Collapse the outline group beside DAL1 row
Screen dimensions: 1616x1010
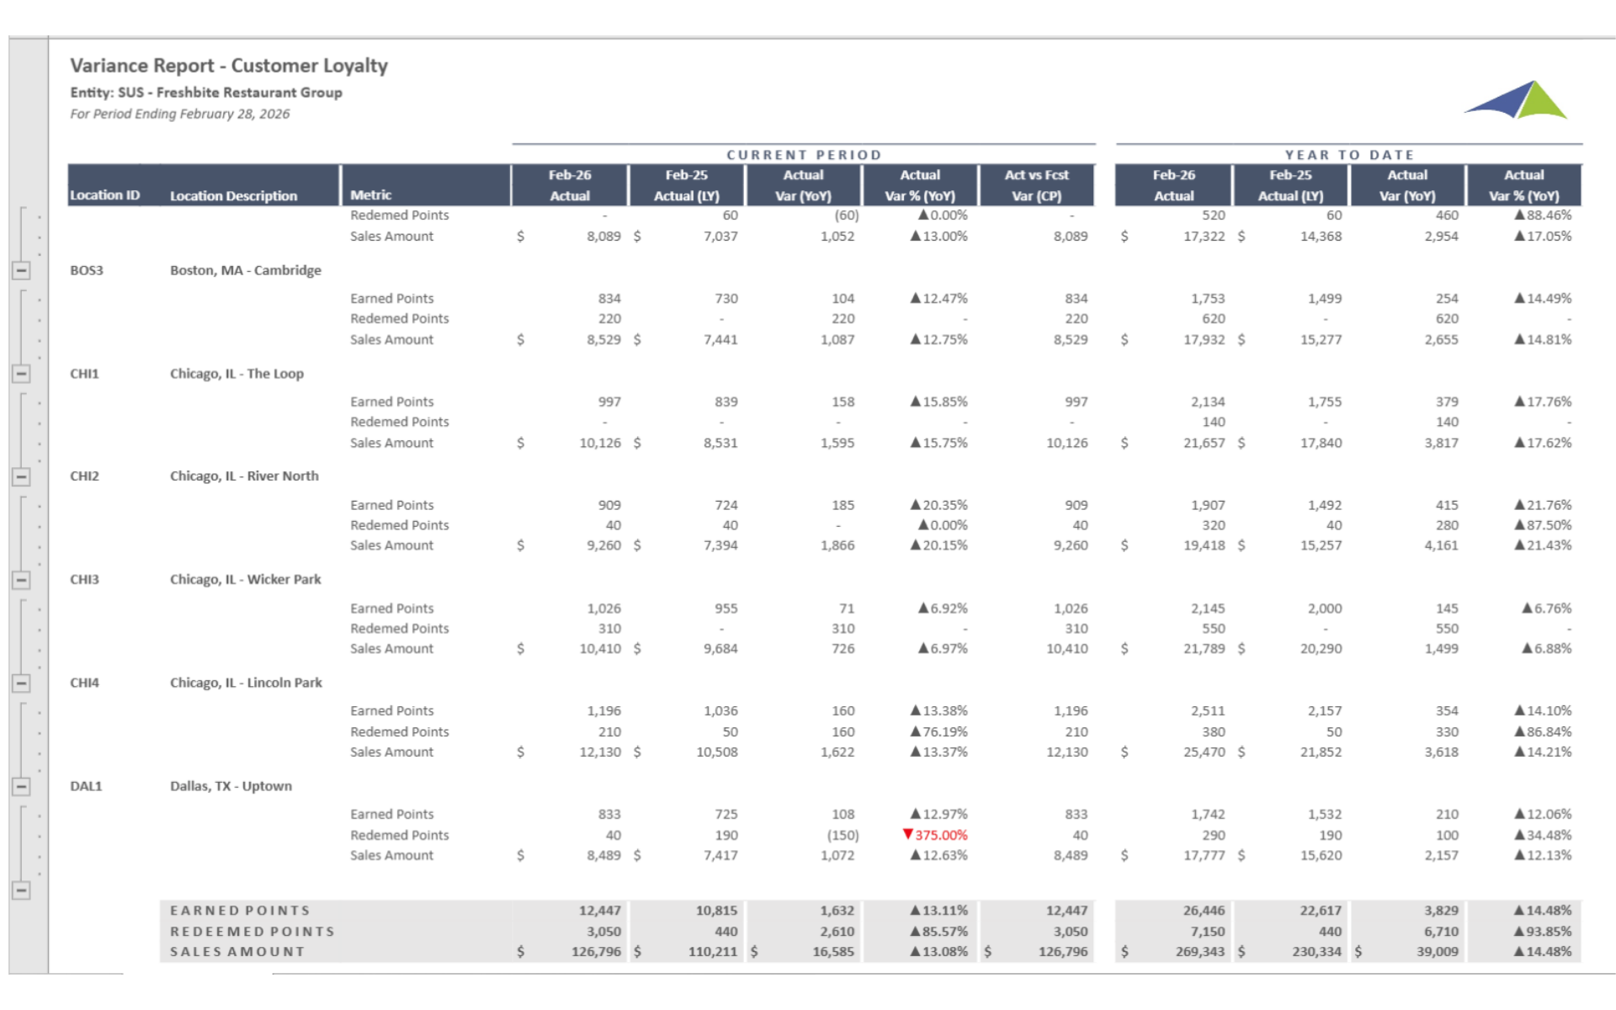pos(22,786)
